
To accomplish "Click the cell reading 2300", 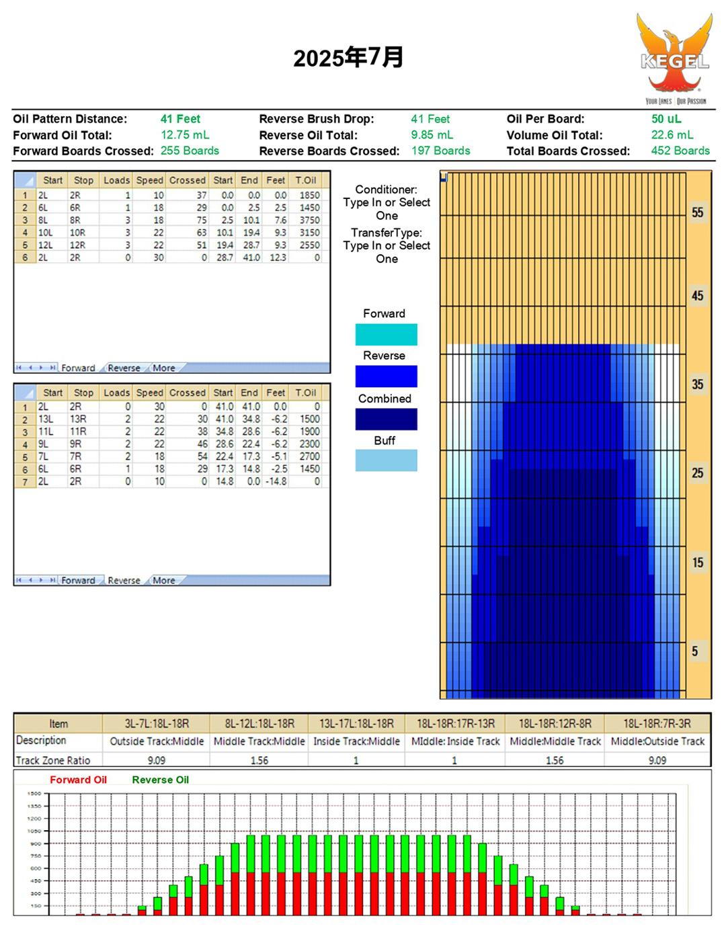I will [x=306, y=444].
